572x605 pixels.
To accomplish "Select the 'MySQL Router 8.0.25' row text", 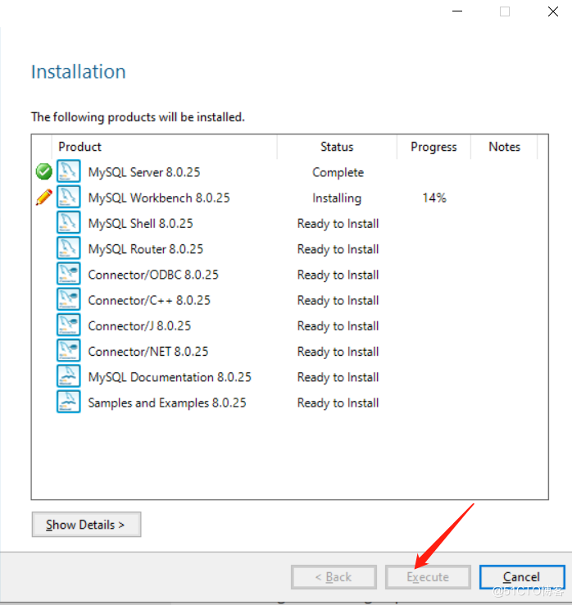I will point(145,249).
